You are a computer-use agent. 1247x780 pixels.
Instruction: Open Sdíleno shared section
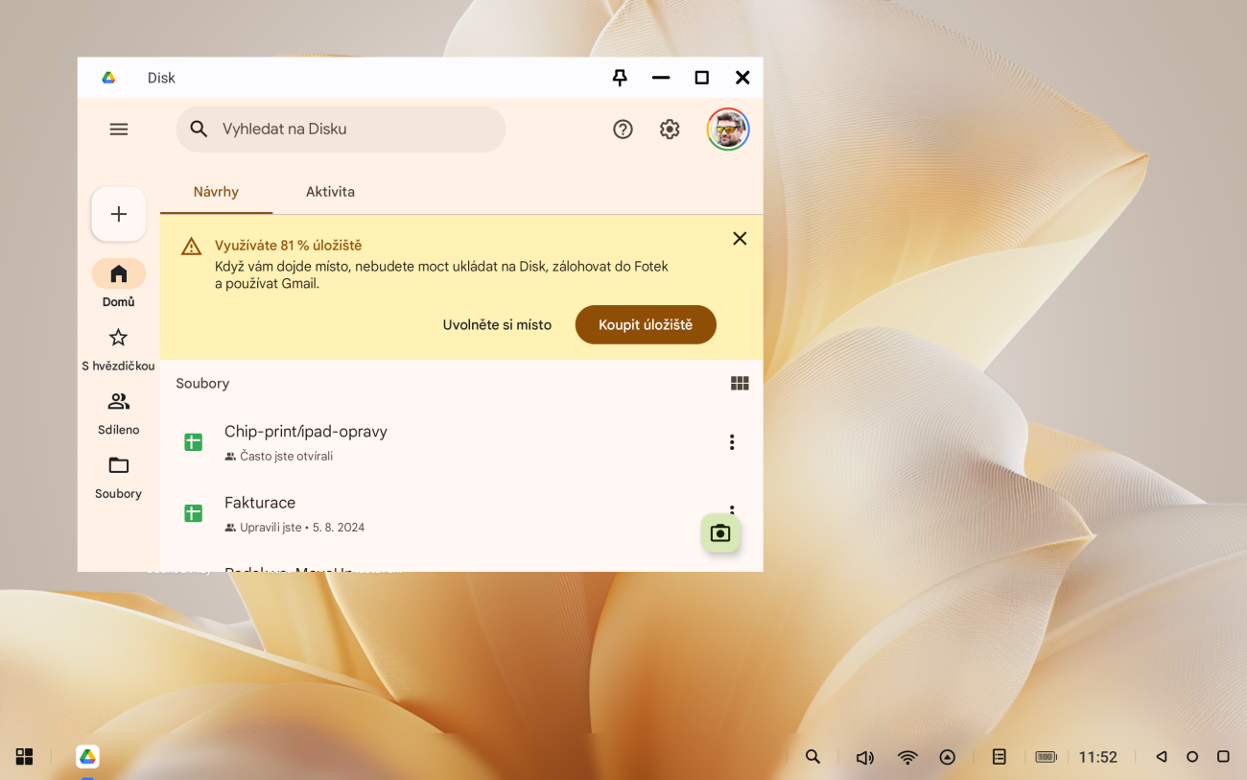tap(119, 414)
